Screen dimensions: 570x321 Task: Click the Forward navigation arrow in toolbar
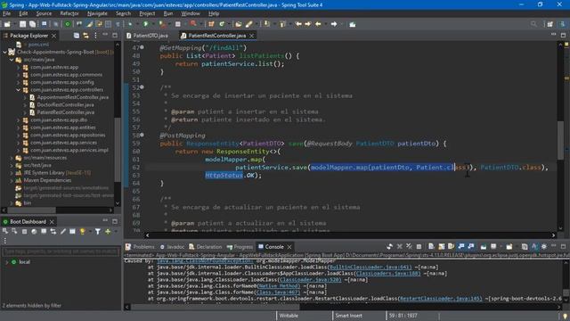[x=334, y=24]
